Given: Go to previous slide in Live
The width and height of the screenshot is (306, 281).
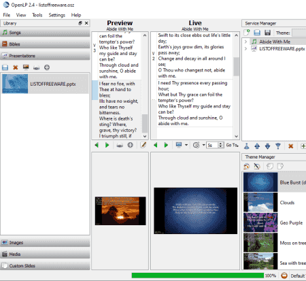Looking at the screenshot, I should [156, 145].
